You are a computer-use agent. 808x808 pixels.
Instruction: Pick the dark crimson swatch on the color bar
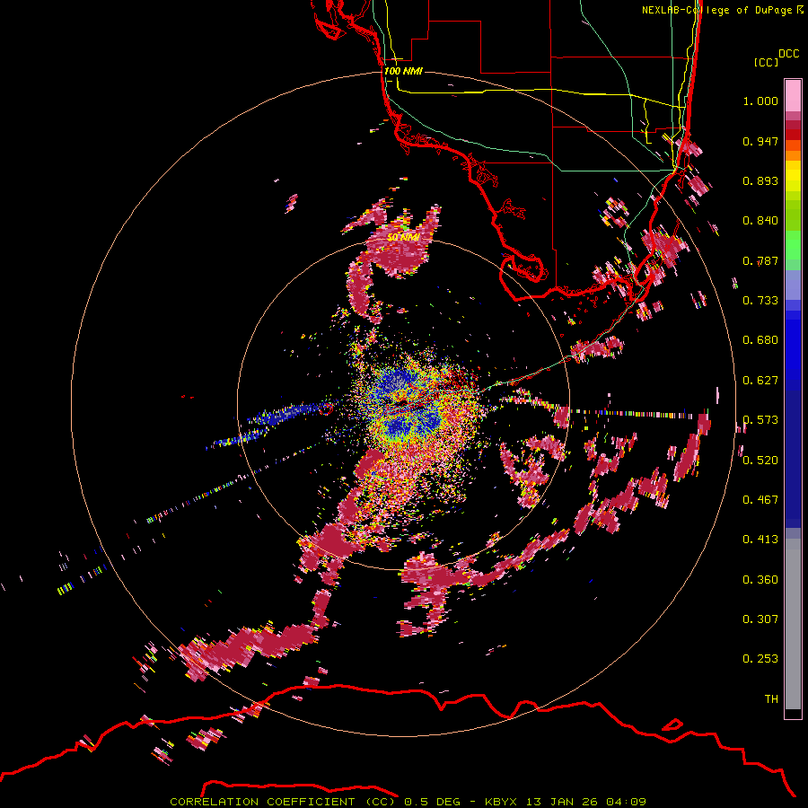[x=793, y=125]
